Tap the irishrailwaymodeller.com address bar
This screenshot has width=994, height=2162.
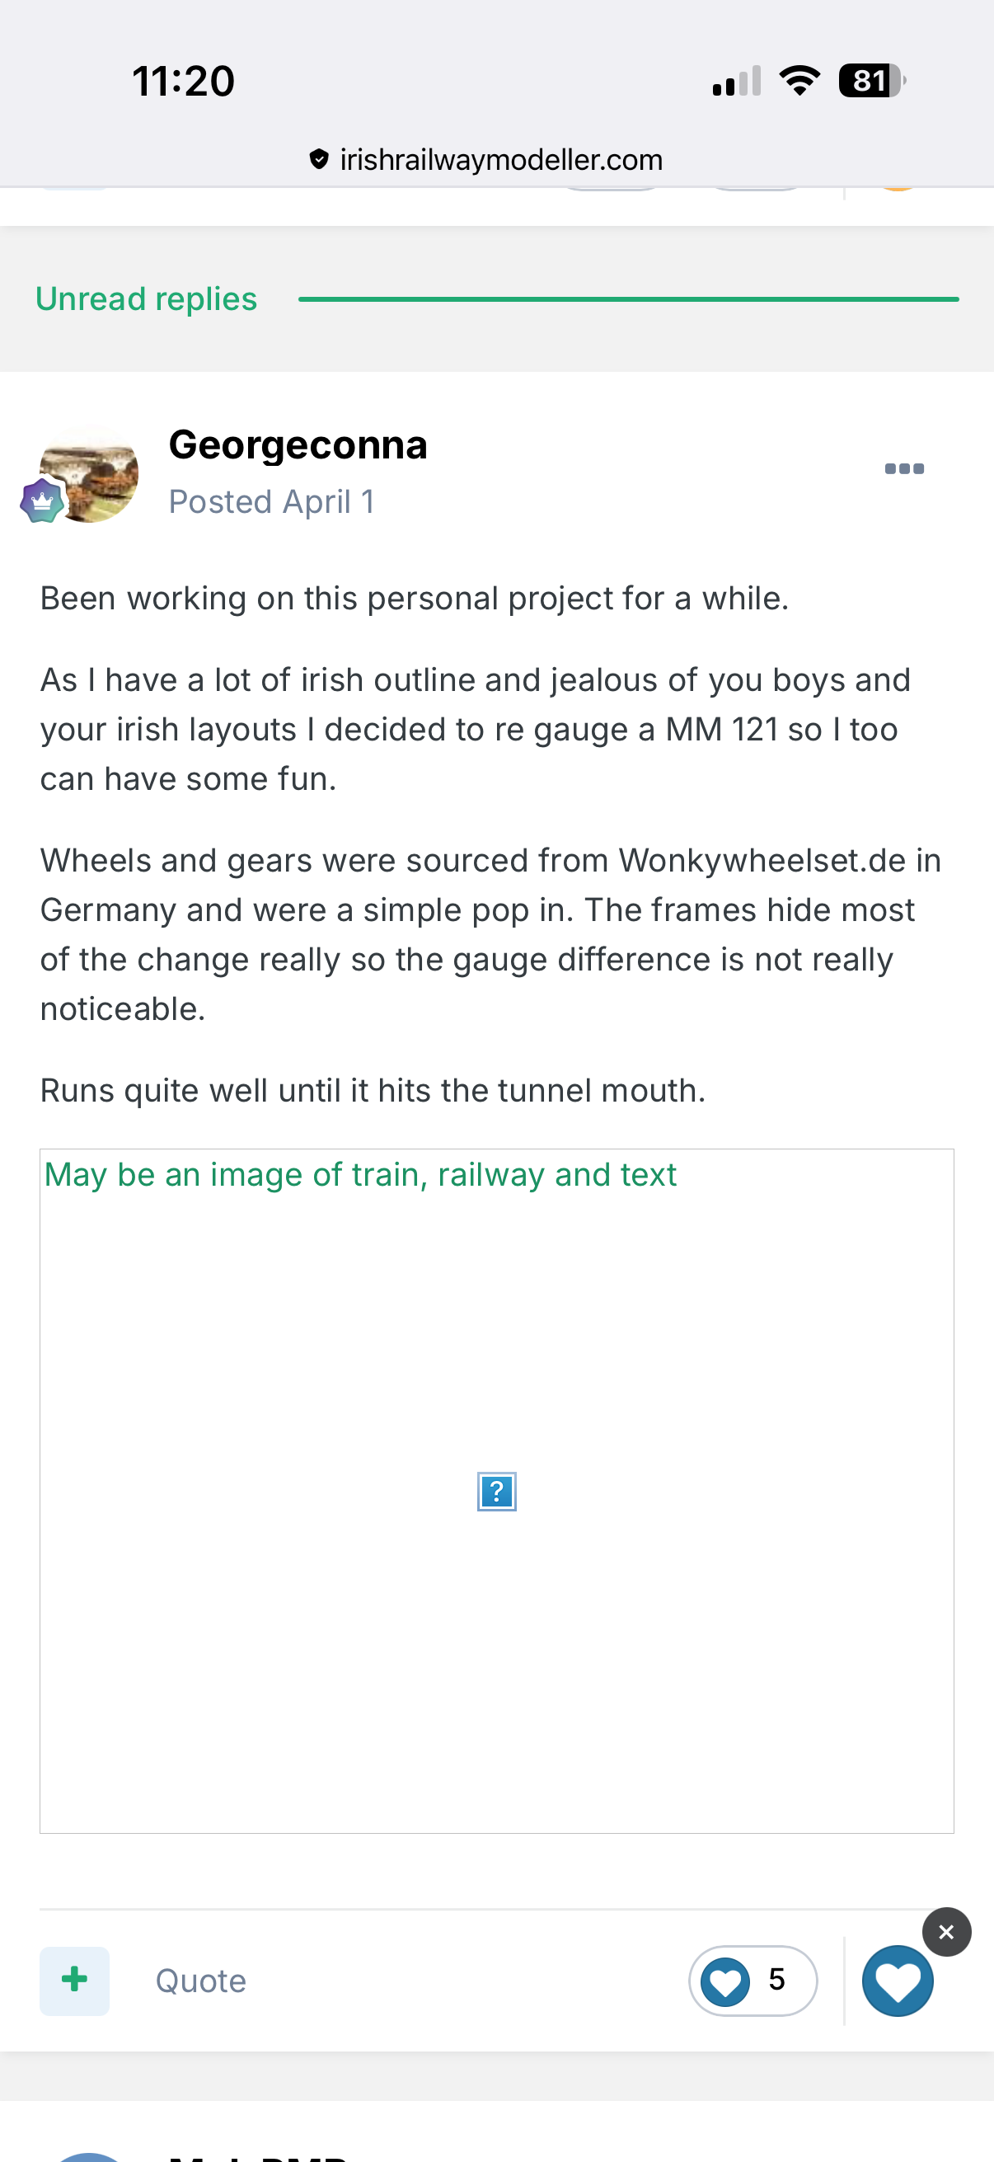coord(501,159)
